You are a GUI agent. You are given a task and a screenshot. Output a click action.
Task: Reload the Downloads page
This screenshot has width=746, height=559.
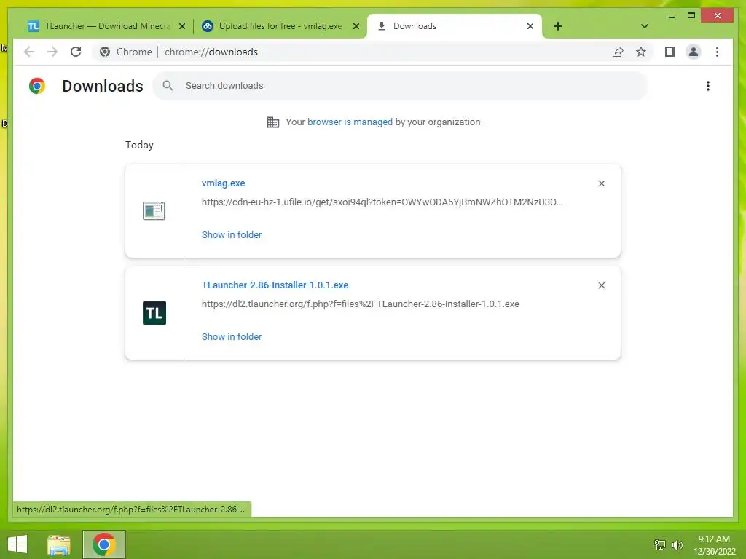(x=76, y=52)
